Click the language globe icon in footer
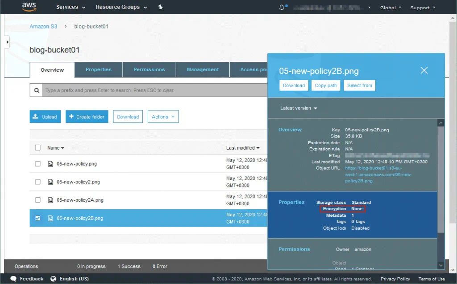This screenshot has width=457, height=284. pyautogui.click(x=54, y=279)
